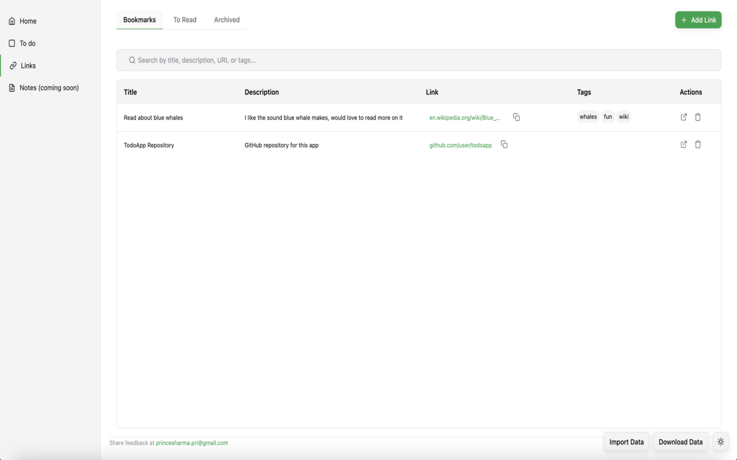The width and height of the screenshot is (737, 460).
Task: Select the TodoApp Repository title
Action: point(149,145)
